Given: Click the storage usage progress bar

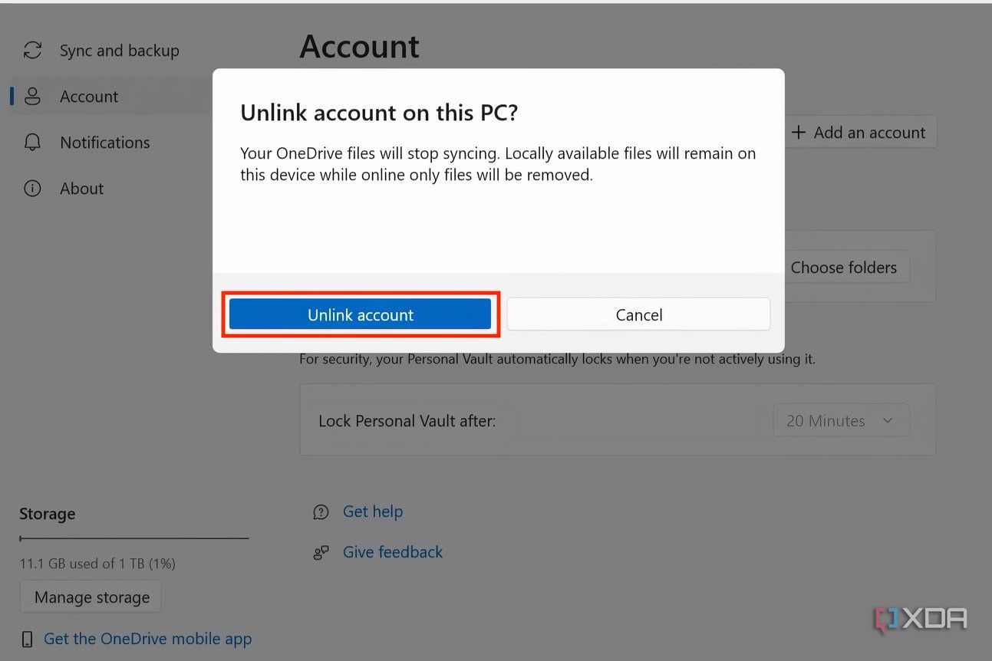Looking at the screenshot, I should pyautogui.click(x=133, y=539).
